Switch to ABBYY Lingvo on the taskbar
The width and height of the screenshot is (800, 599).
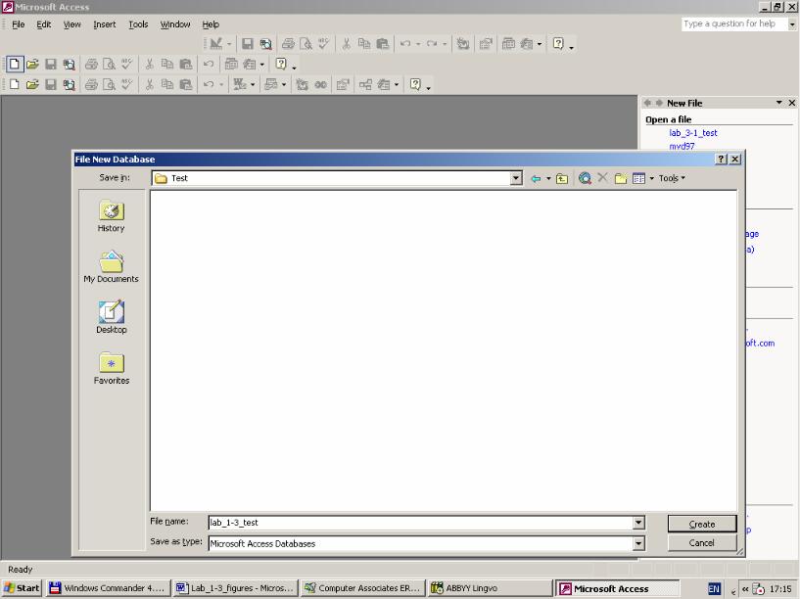pyautogui.click(x=490, y=588)
